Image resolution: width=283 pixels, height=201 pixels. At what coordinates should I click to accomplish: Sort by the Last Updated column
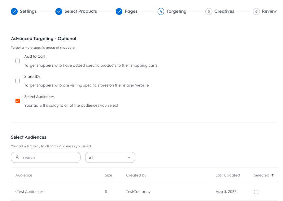228,175
